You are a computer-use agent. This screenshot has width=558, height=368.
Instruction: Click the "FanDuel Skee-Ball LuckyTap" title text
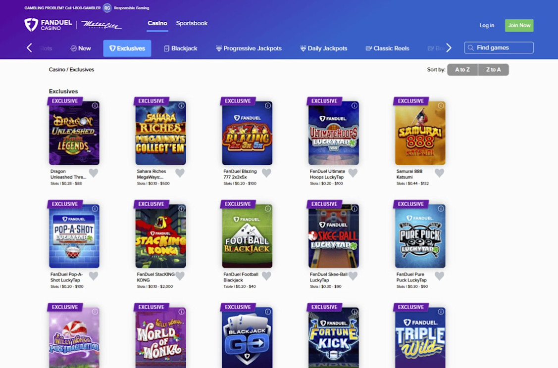(328, 277)
